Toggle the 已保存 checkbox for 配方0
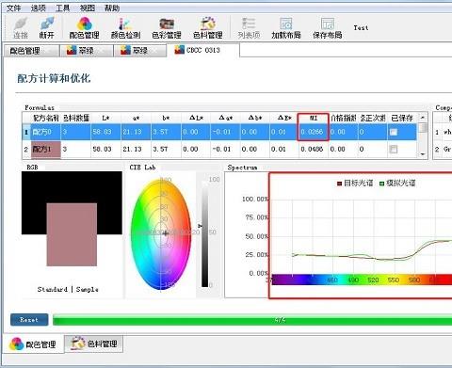 393,132
